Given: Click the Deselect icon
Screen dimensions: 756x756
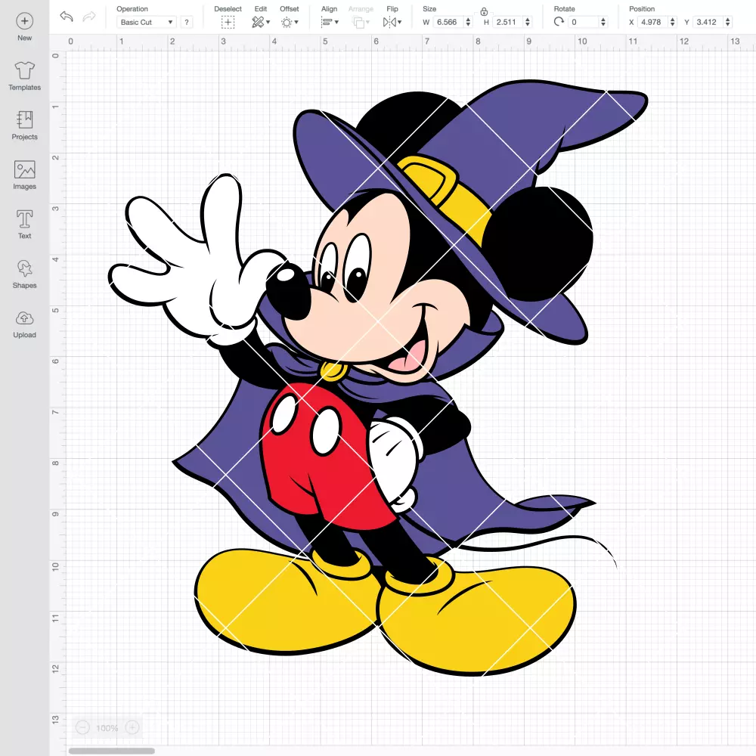Looking at the screenshot, I should click(228, 22).
